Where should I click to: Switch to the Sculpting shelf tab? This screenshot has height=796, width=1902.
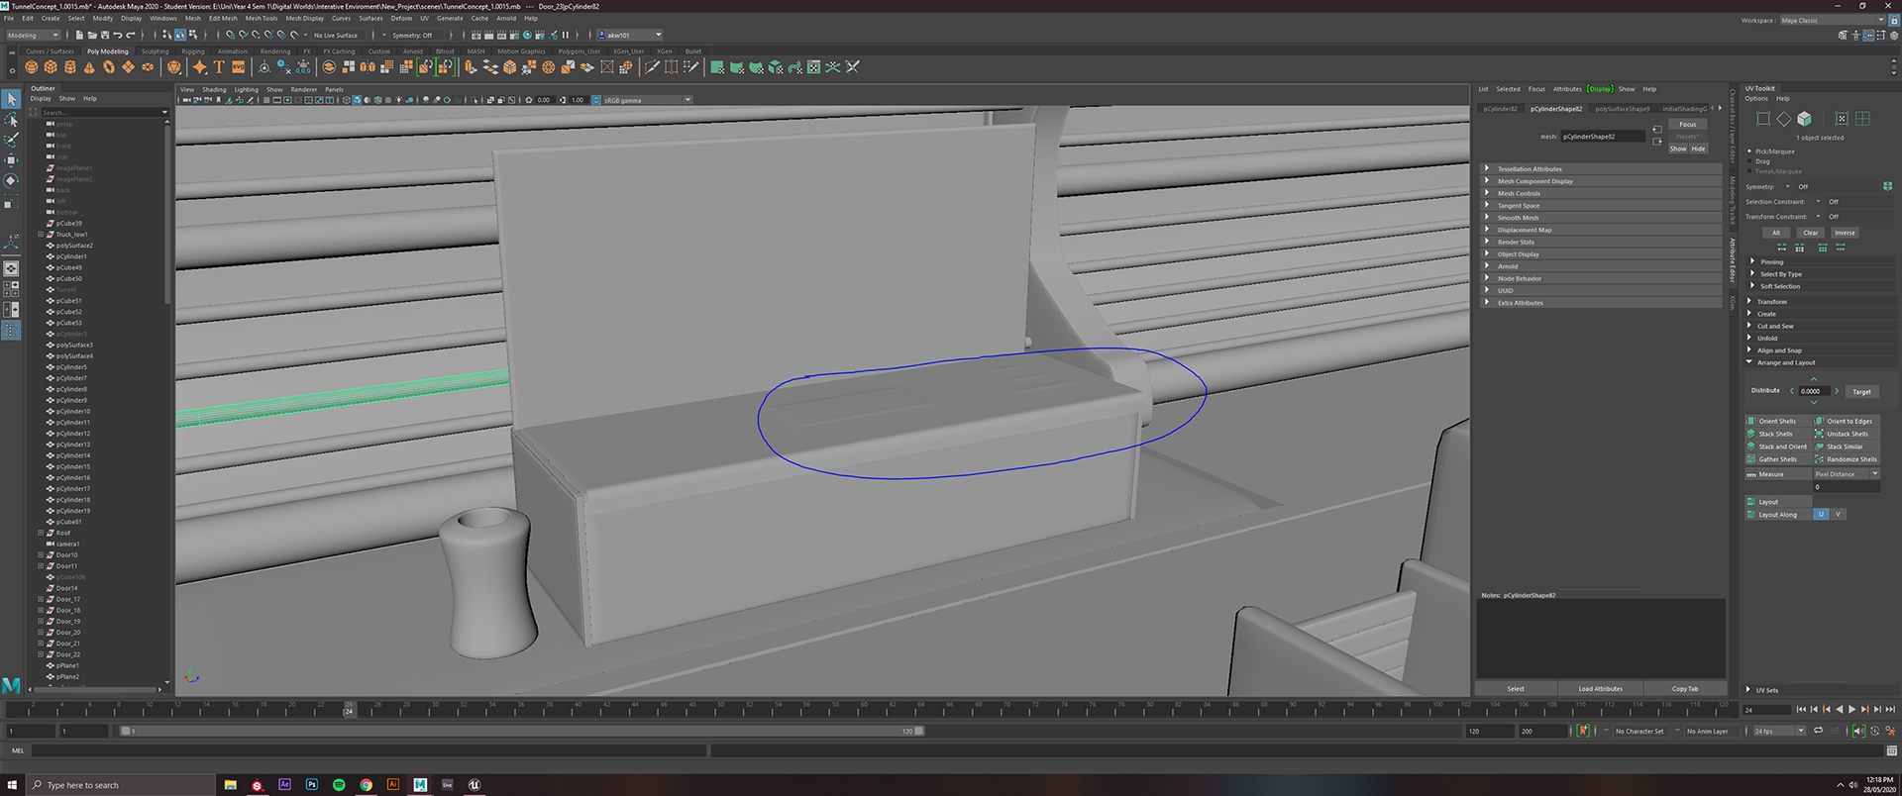pyautogui.click(x=155, y=51)
